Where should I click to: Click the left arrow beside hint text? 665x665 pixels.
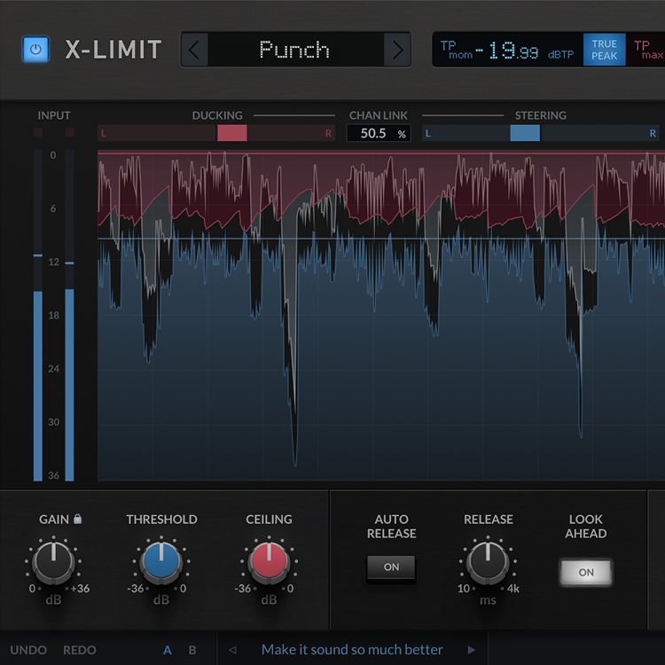click(232, 650)
